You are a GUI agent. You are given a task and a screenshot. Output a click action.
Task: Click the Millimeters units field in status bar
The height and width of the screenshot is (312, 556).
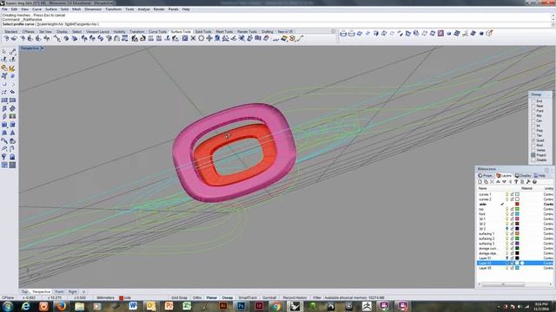click(x=105, y=298)
